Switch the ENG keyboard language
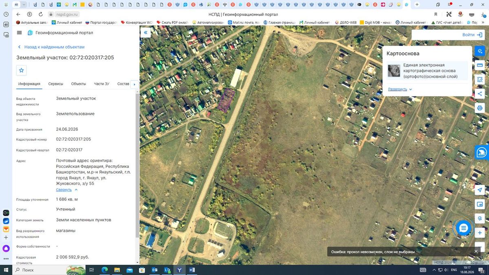The width and height of the screenshot is (489, 275). (454, 270)
